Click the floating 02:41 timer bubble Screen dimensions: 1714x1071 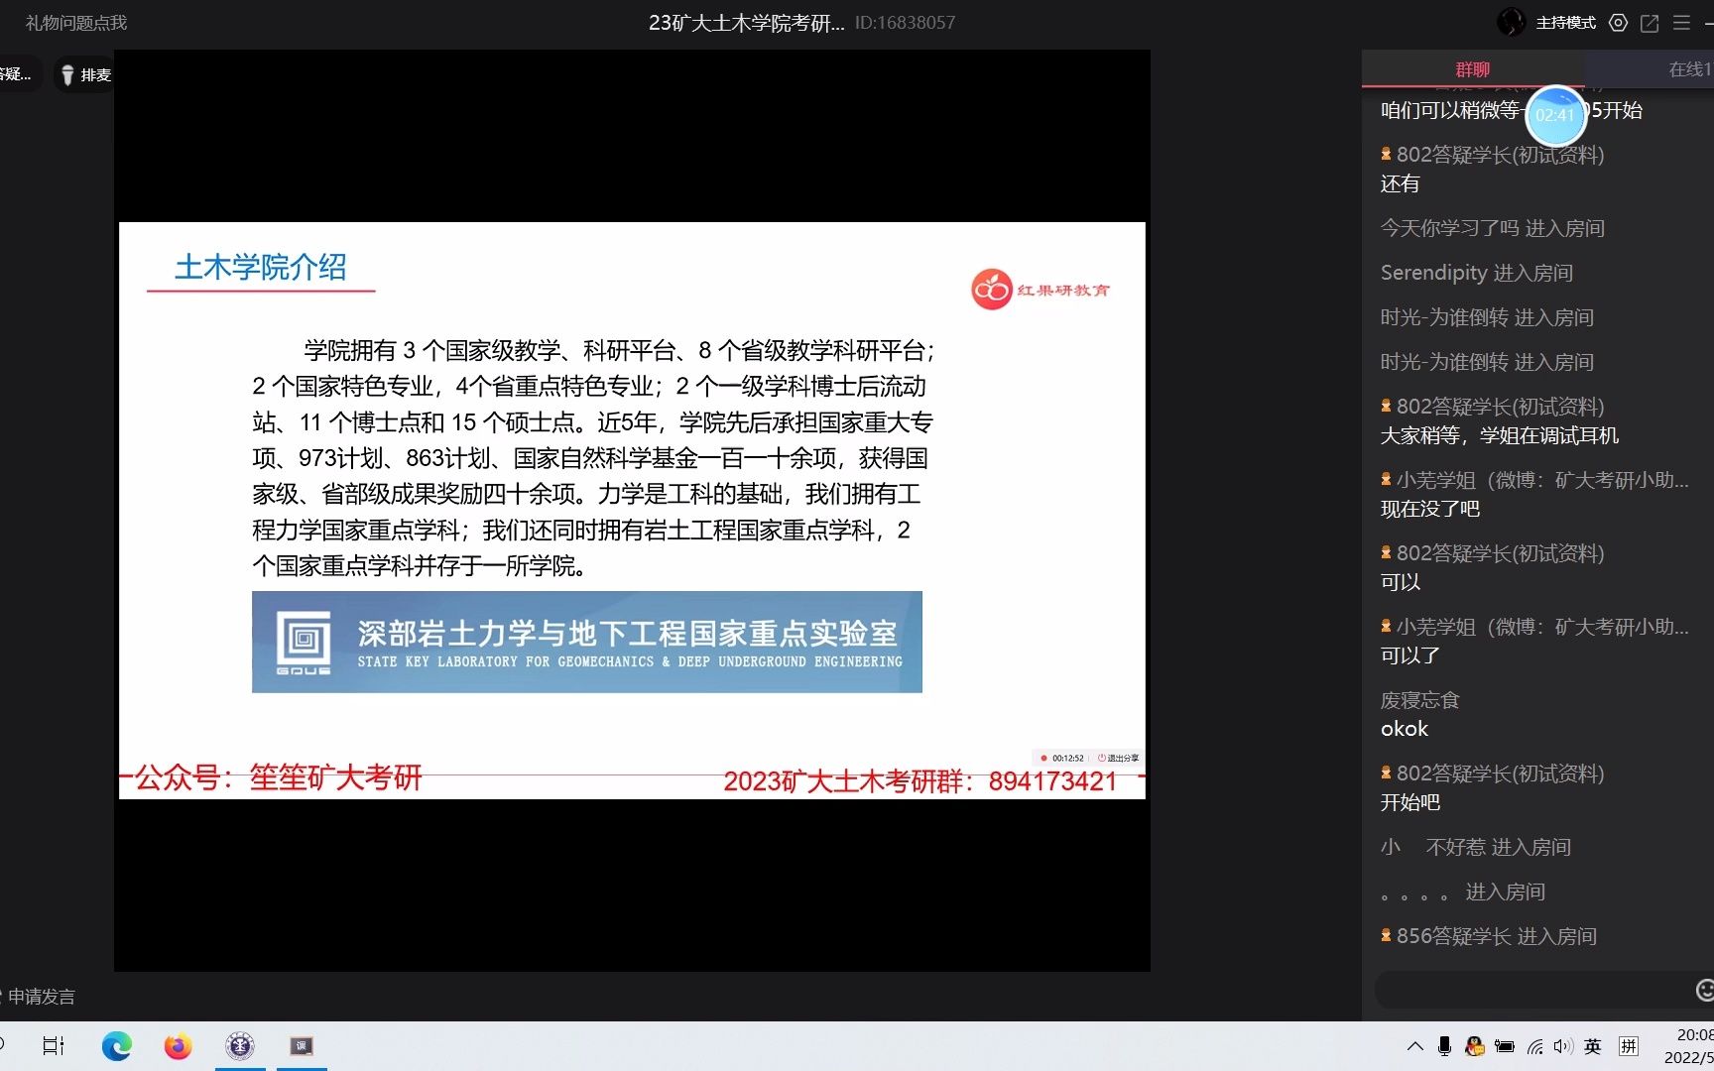[x=1555, y=115]
